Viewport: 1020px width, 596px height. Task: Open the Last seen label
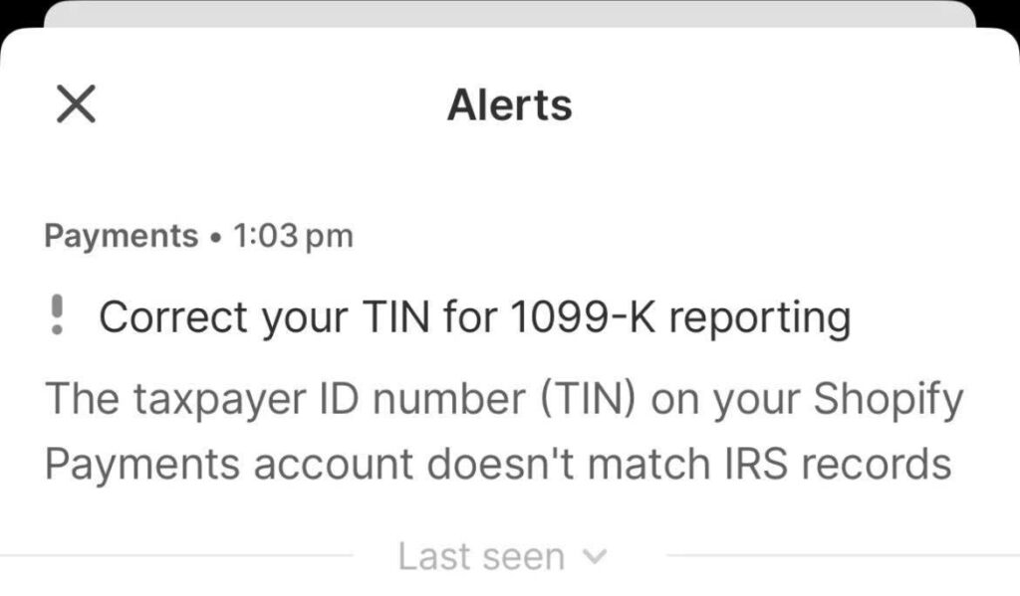[x=481, y=557]
